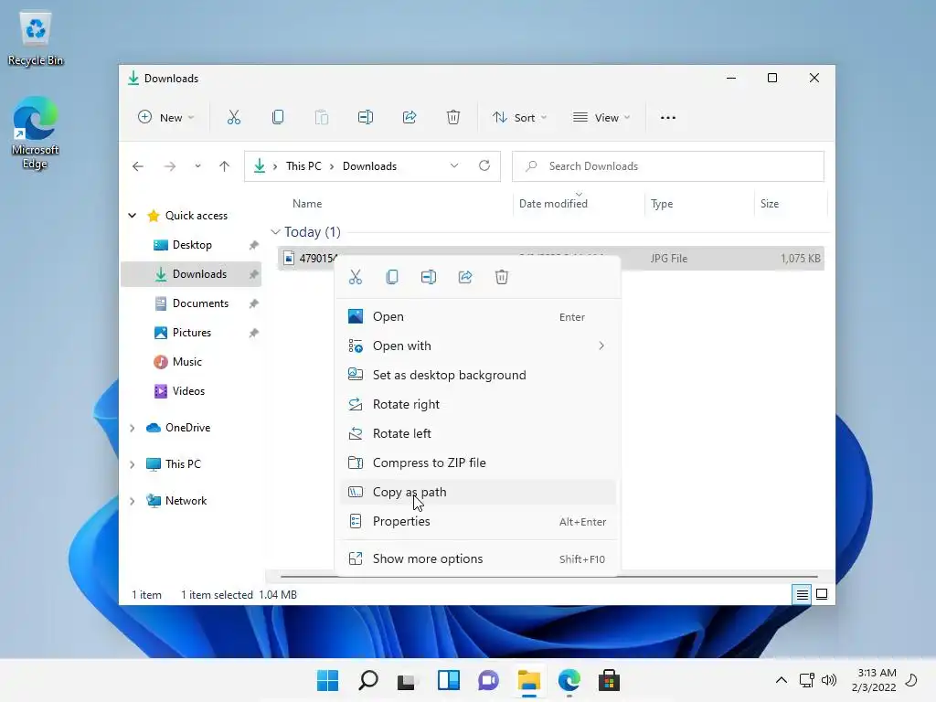The height and width of the screenshot is (702, 936).
Task: Open the View dropdown
Action: click(x=601, y=118)
